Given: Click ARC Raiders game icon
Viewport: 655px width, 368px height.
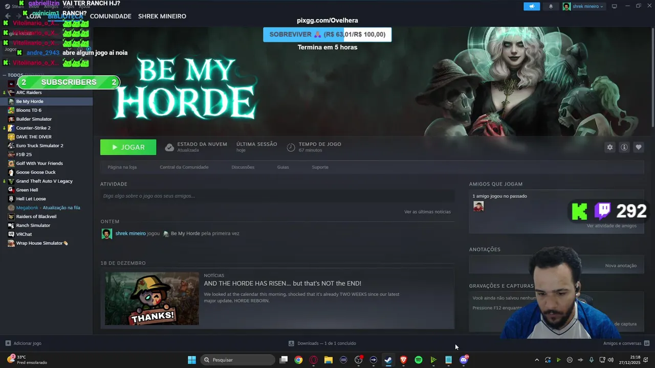Looking at the screenshot, I should 11,93.
